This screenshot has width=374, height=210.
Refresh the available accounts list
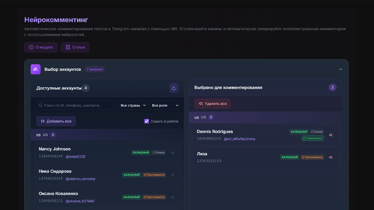point(174,88)
